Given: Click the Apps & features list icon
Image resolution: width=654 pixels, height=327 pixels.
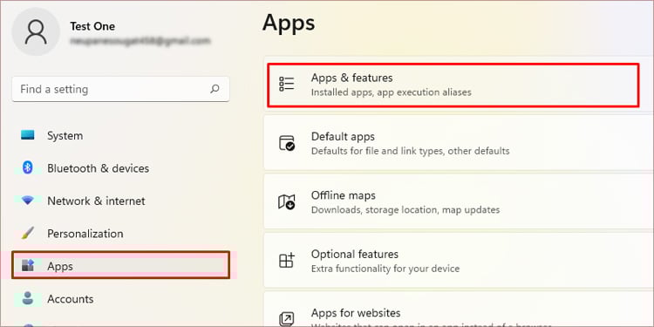Looking at the screenshot, I should click(x=287, y=85).
